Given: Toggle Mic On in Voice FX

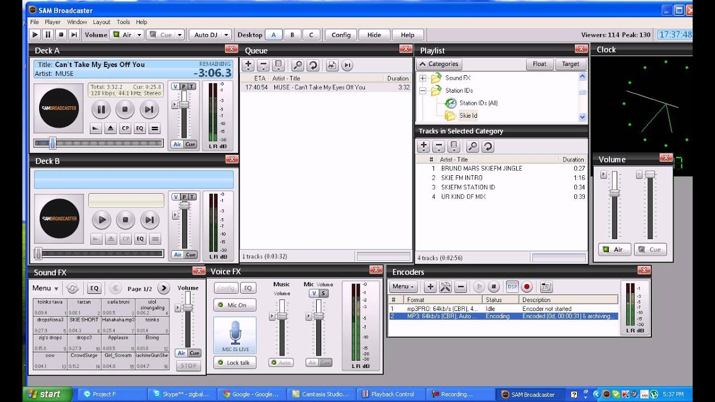Looking at the screenshot, I should 235,305.
